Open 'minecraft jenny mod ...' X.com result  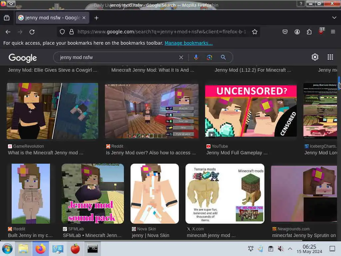click(x=211, y=236)
